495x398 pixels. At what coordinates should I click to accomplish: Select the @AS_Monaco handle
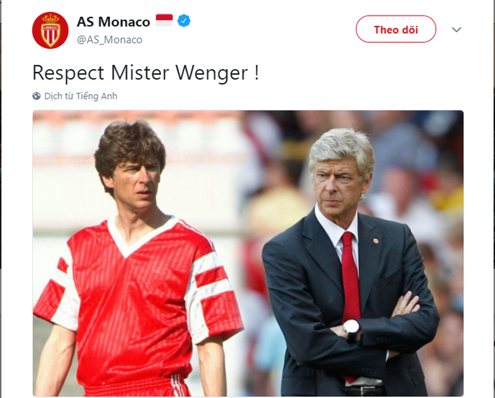(110, 39)
